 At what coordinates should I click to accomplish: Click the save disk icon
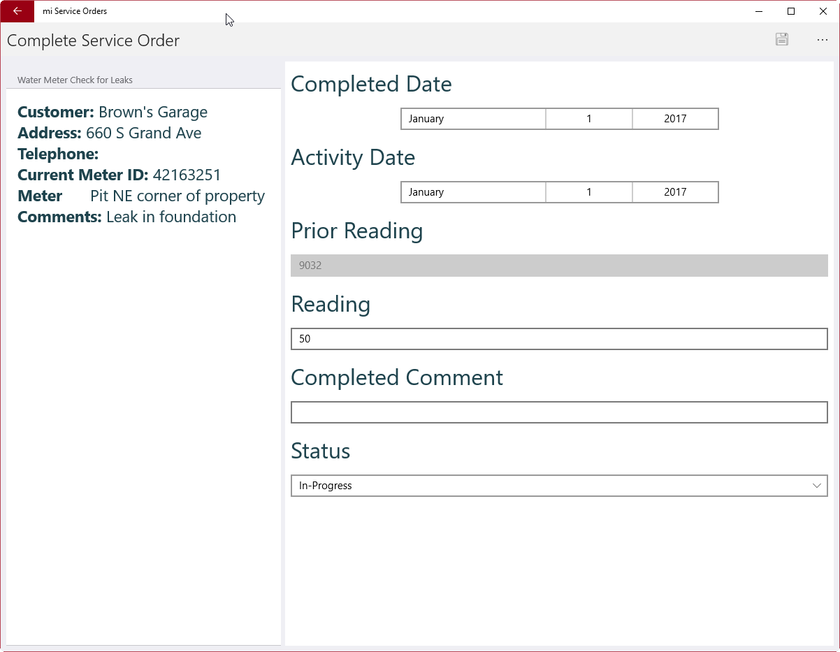[782, 40]
